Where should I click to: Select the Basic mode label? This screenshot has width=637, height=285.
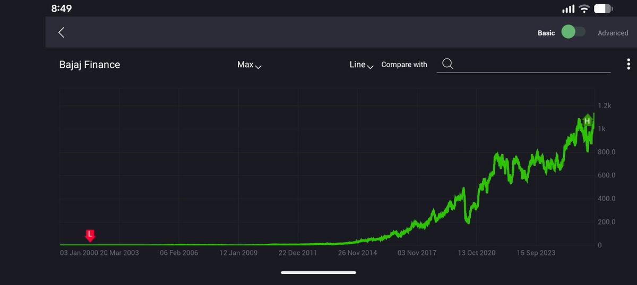[546, 33]
